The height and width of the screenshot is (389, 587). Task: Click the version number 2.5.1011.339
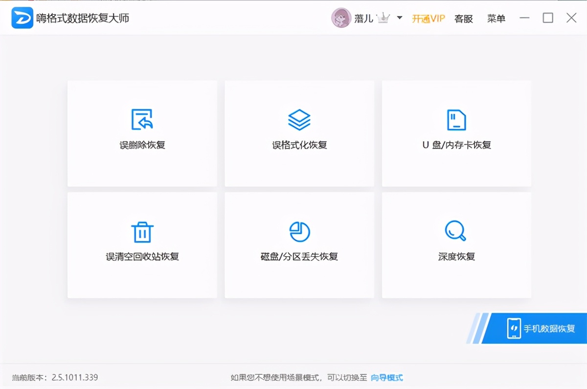point(75,378)
